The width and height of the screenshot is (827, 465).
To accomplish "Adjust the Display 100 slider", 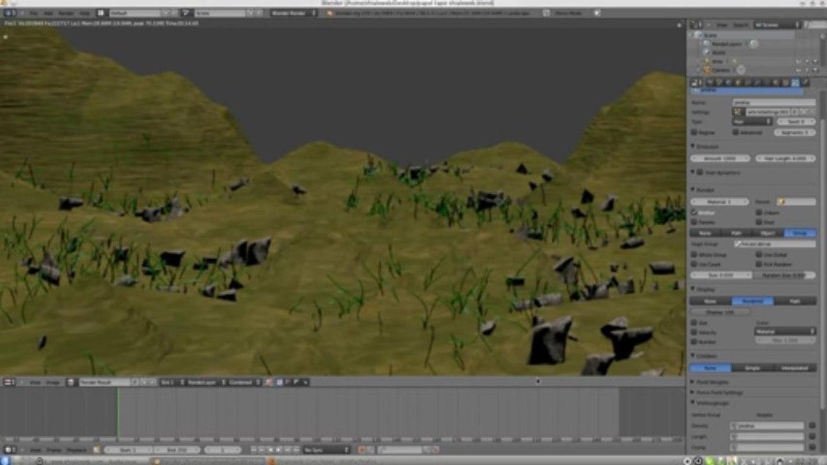I will (x=720, y=311).
